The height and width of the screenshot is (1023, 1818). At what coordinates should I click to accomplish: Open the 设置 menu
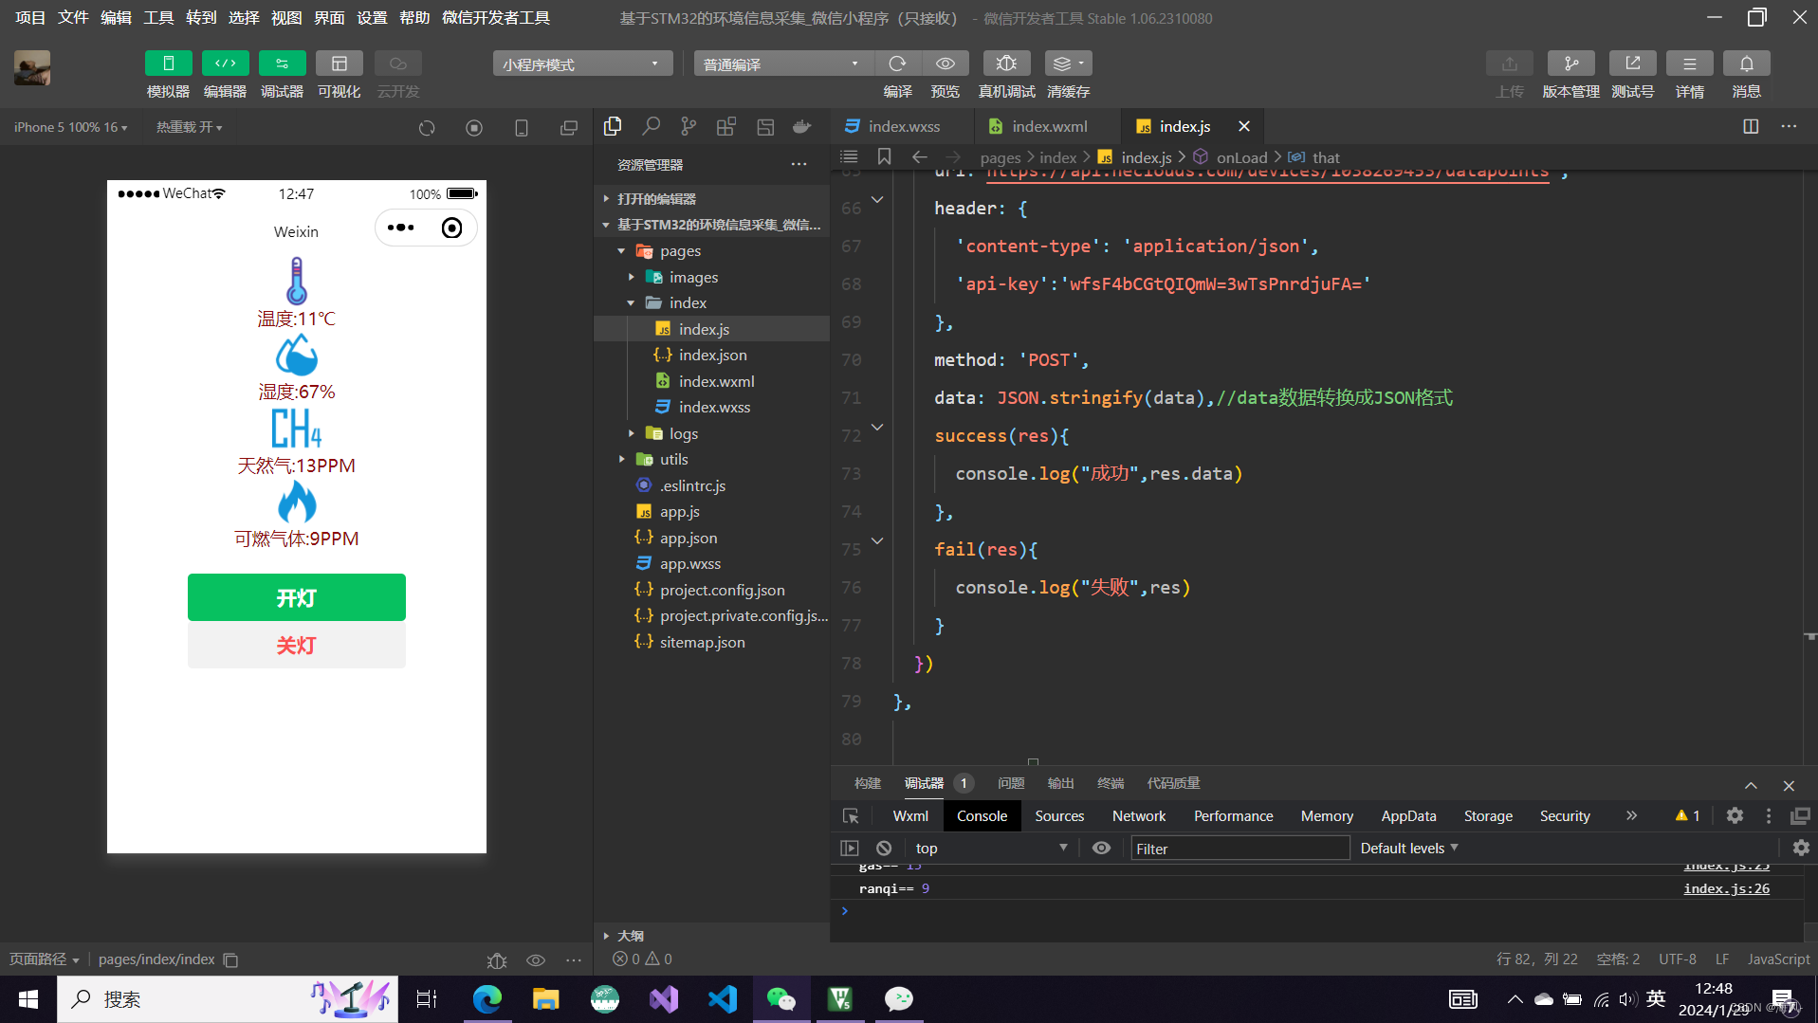[x=372, y=17]
